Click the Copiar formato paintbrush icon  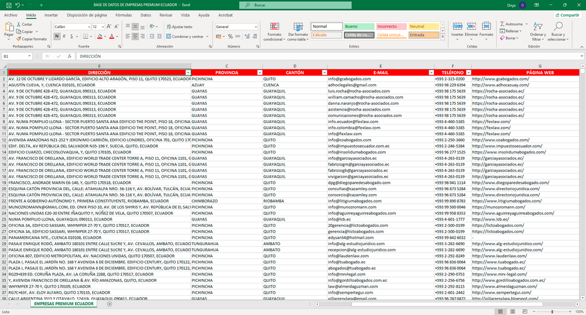point(19,39)
